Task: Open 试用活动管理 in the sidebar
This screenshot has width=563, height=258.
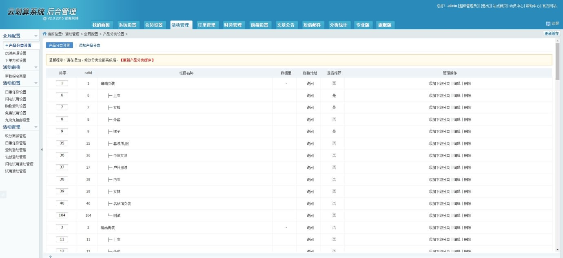Action: [x=16, y=171]
